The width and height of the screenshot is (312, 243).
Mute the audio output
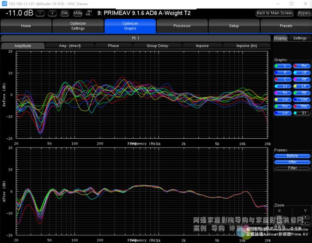[x=78, y=13]
